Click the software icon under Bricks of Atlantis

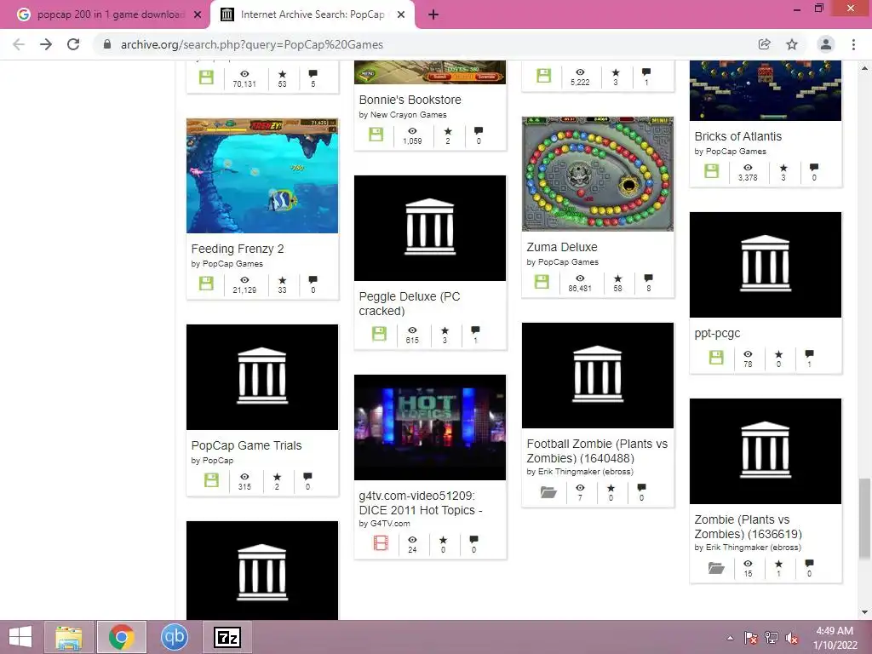(711, 170)
